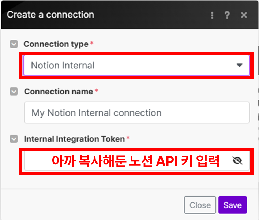Screen dimensions: 259x220
Task: Click the 'Internal Integration Token' label text
Action: [74, 139]
